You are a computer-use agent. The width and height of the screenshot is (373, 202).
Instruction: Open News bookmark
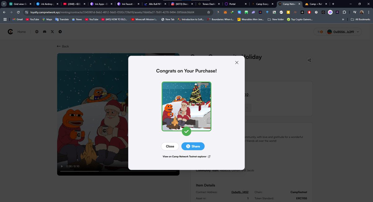[x=77, y=19]
